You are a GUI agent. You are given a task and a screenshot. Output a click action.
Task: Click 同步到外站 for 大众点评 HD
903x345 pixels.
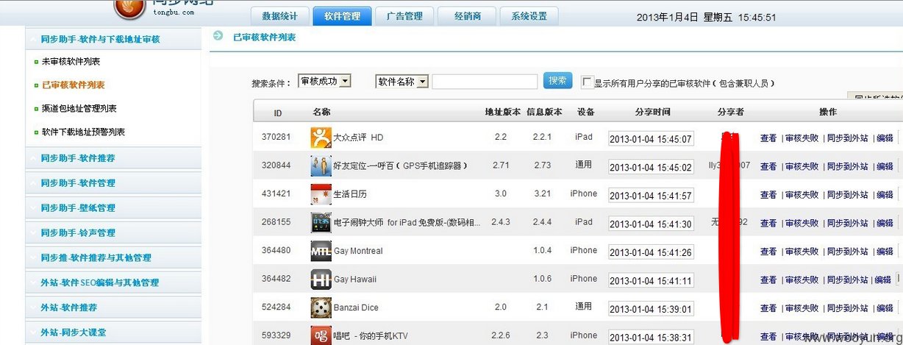click(847, 138)
